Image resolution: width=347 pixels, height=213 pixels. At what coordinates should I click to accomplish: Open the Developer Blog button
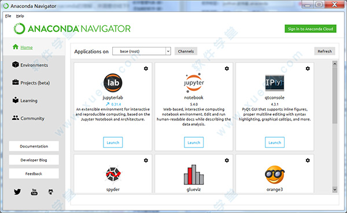pyautogui.click(x=34, y=160)
